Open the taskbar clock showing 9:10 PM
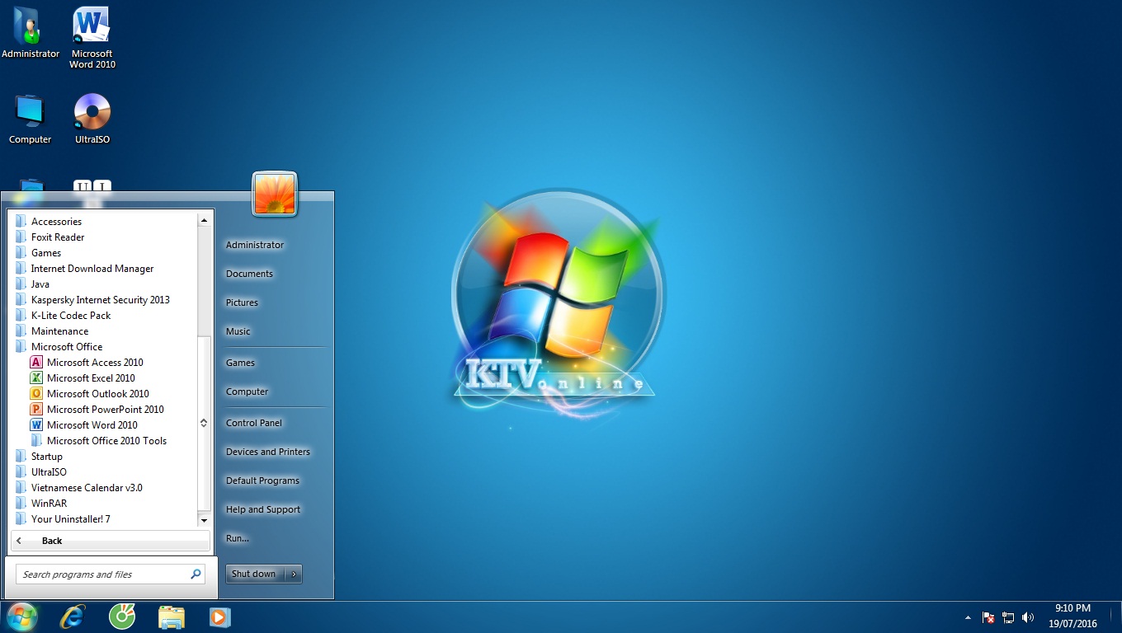Screen dimensions: 1122x633 1072,617
